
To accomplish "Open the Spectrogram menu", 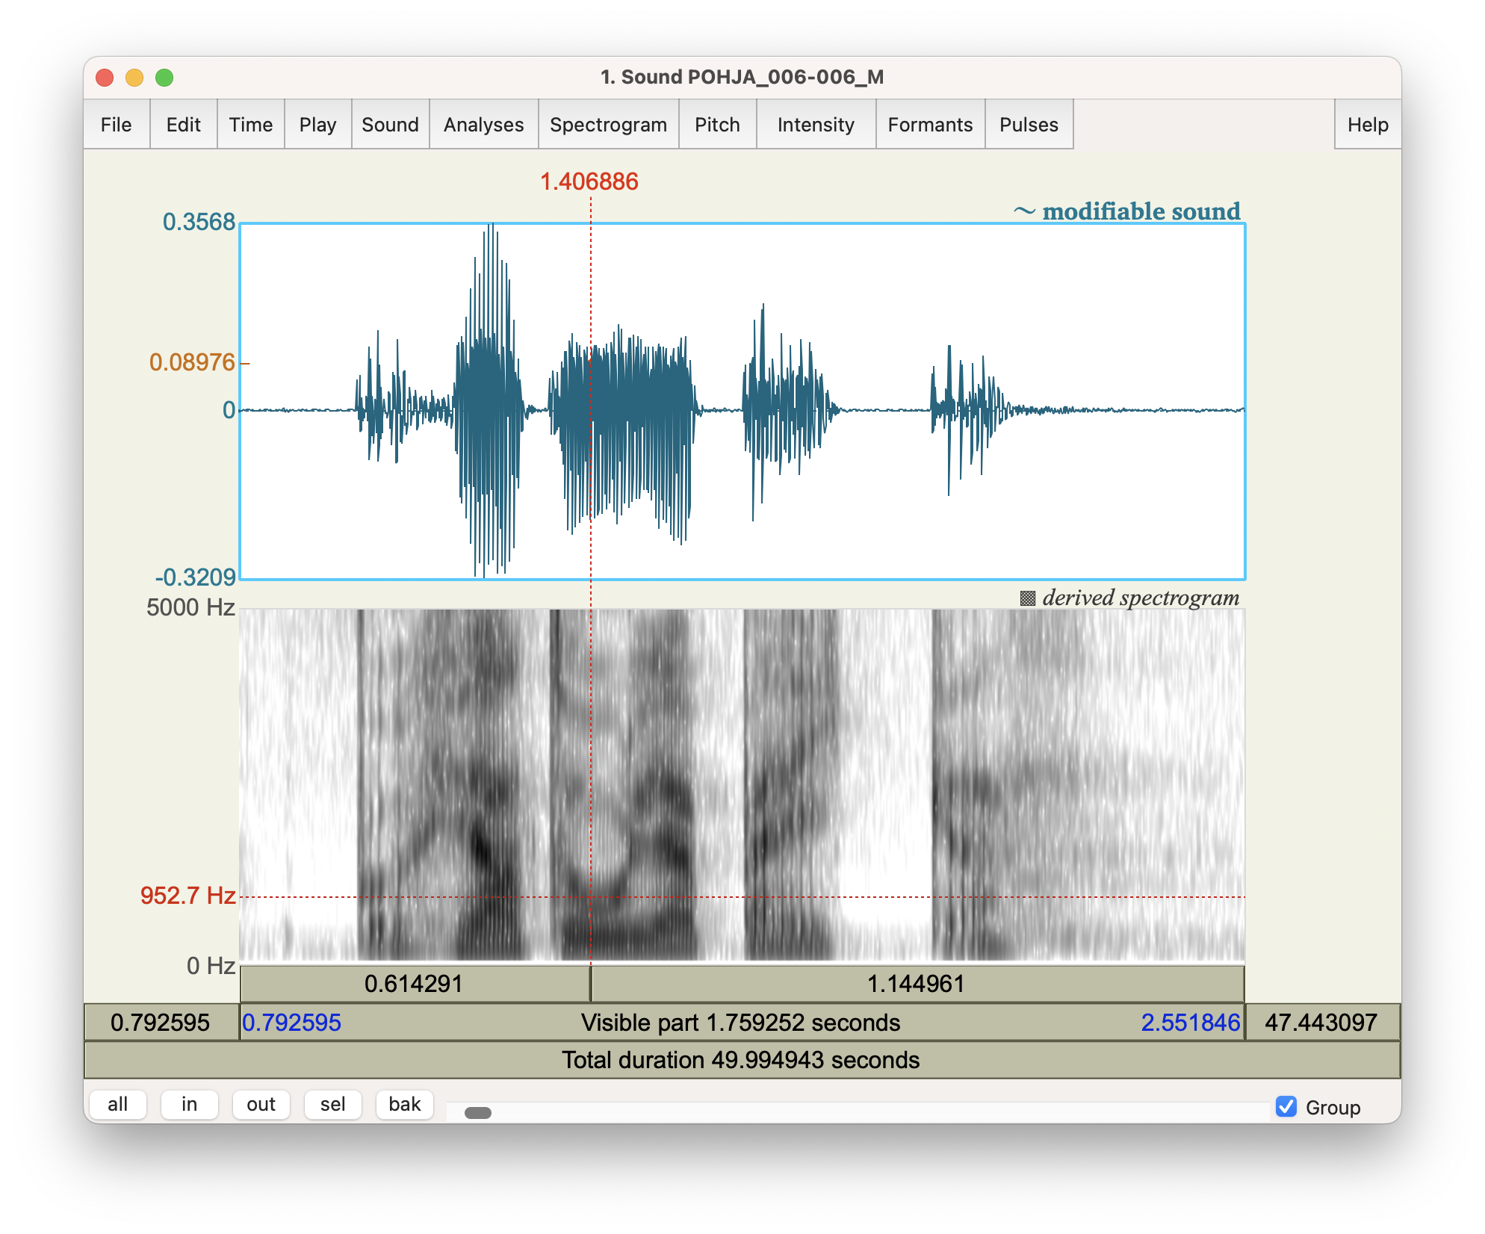I will pyautogui.click(x=609, y=125).
